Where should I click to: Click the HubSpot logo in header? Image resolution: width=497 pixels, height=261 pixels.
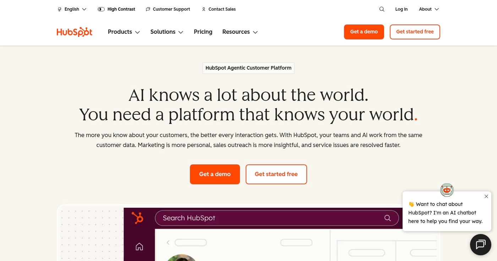75,32
